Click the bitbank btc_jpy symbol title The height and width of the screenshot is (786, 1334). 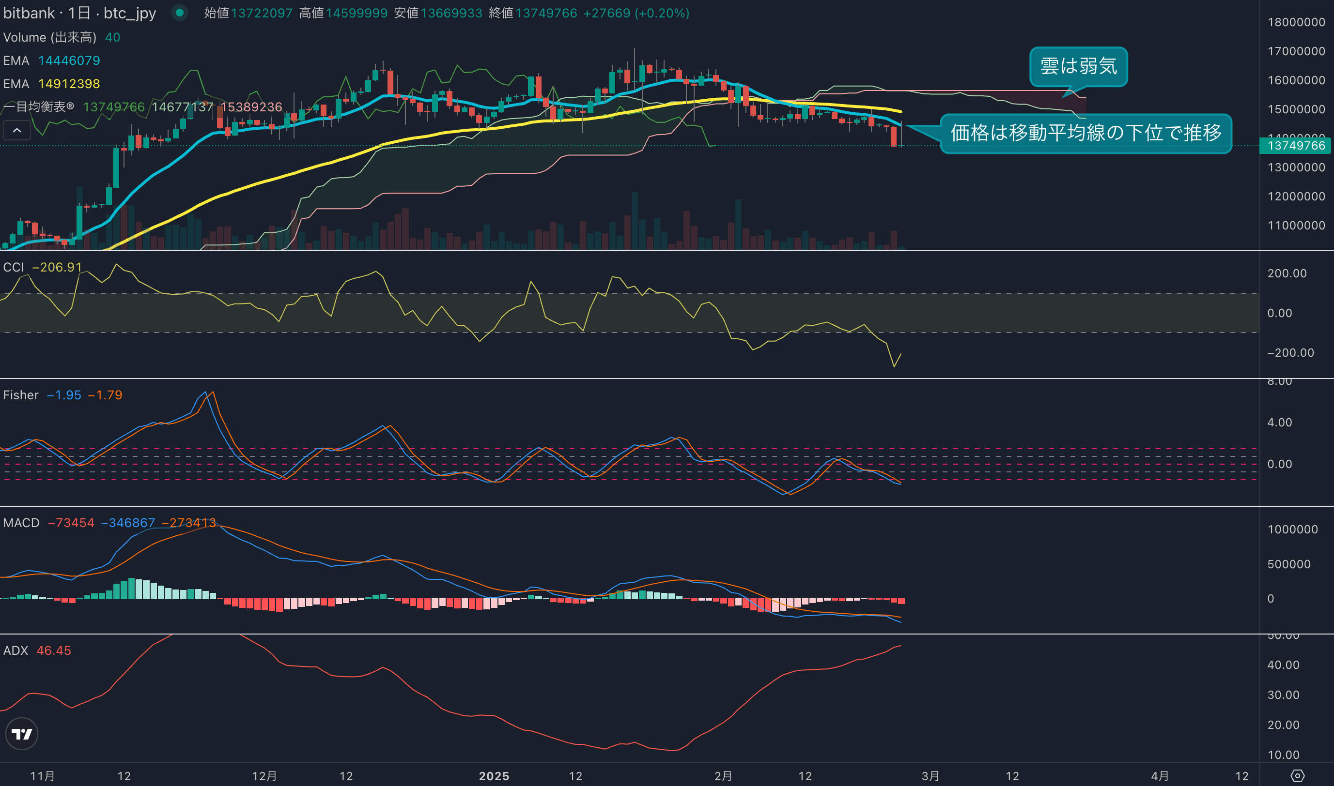pos(79,13)
